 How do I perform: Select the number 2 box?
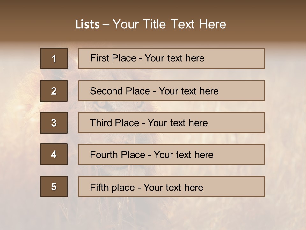(54, 91)
